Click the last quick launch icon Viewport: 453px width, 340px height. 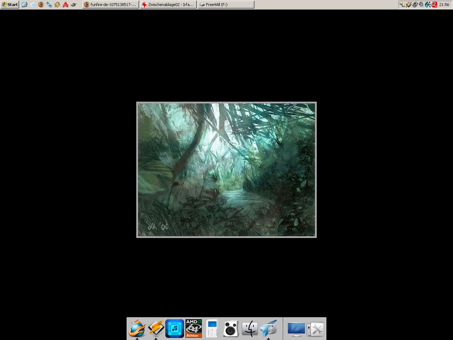(x=74, y=5)
